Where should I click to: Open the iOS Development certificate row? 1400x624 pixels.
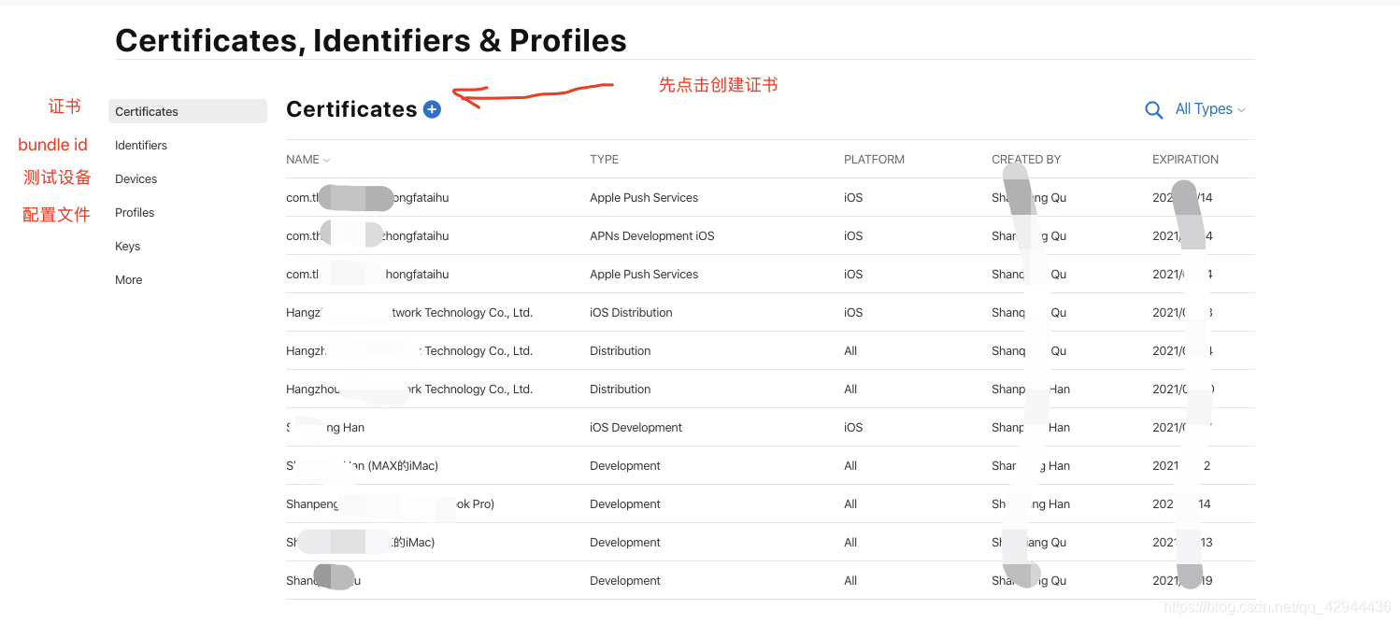click(x=770, y=428)
